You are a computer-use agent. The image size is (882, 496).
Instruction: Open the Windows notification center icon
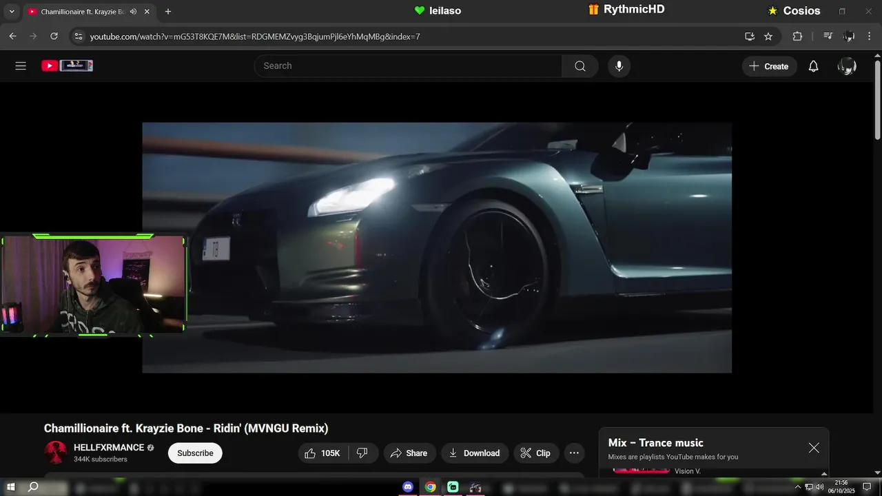tap(868, 487)
